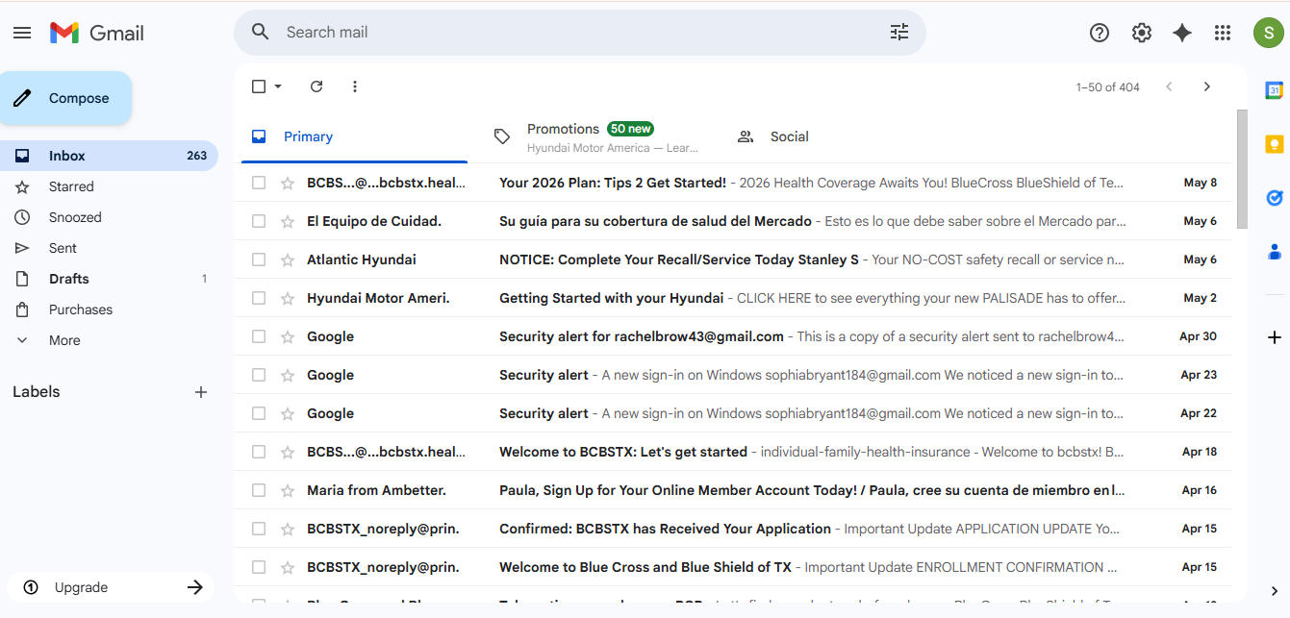Open the 1–50 of 404 count

coord(1108,87)
